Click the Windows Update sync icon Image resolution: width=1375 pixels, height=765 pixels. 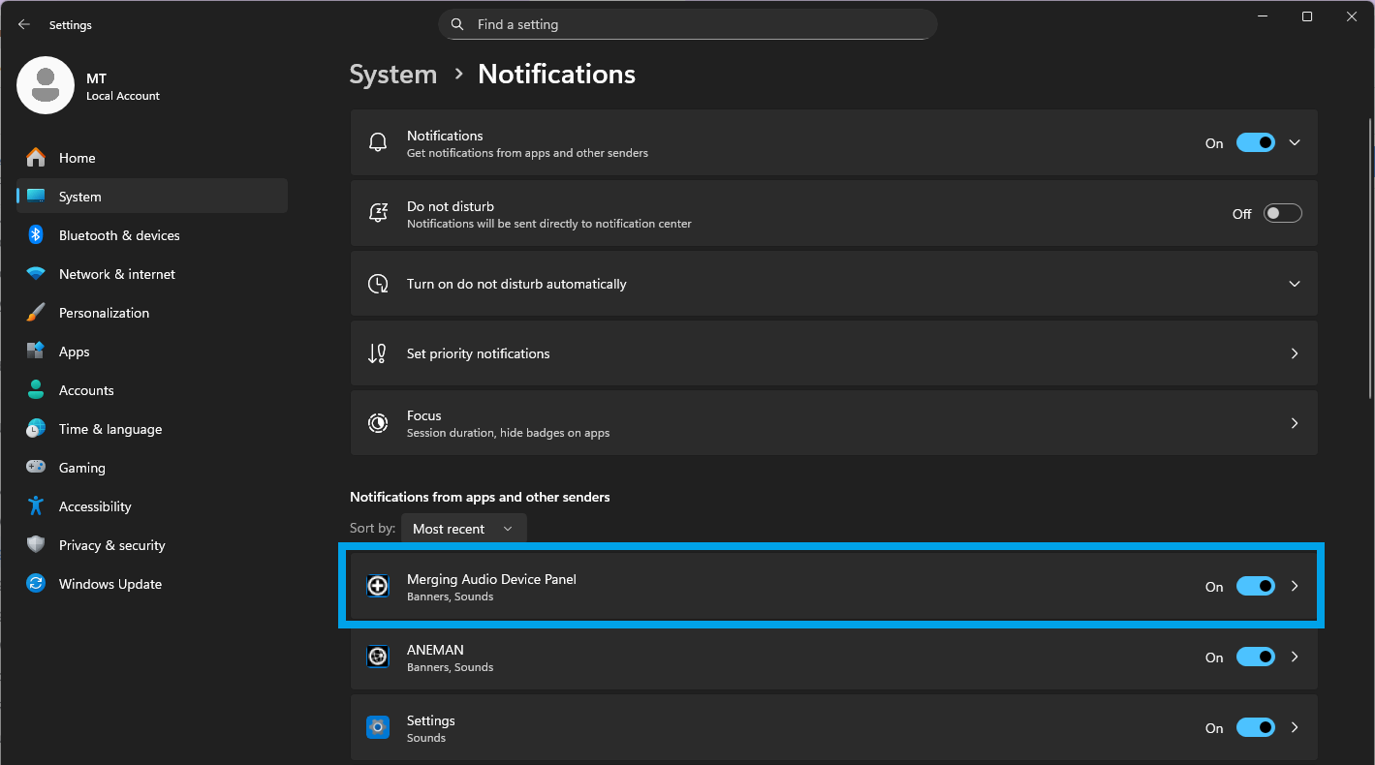click(x=36, y=584)
